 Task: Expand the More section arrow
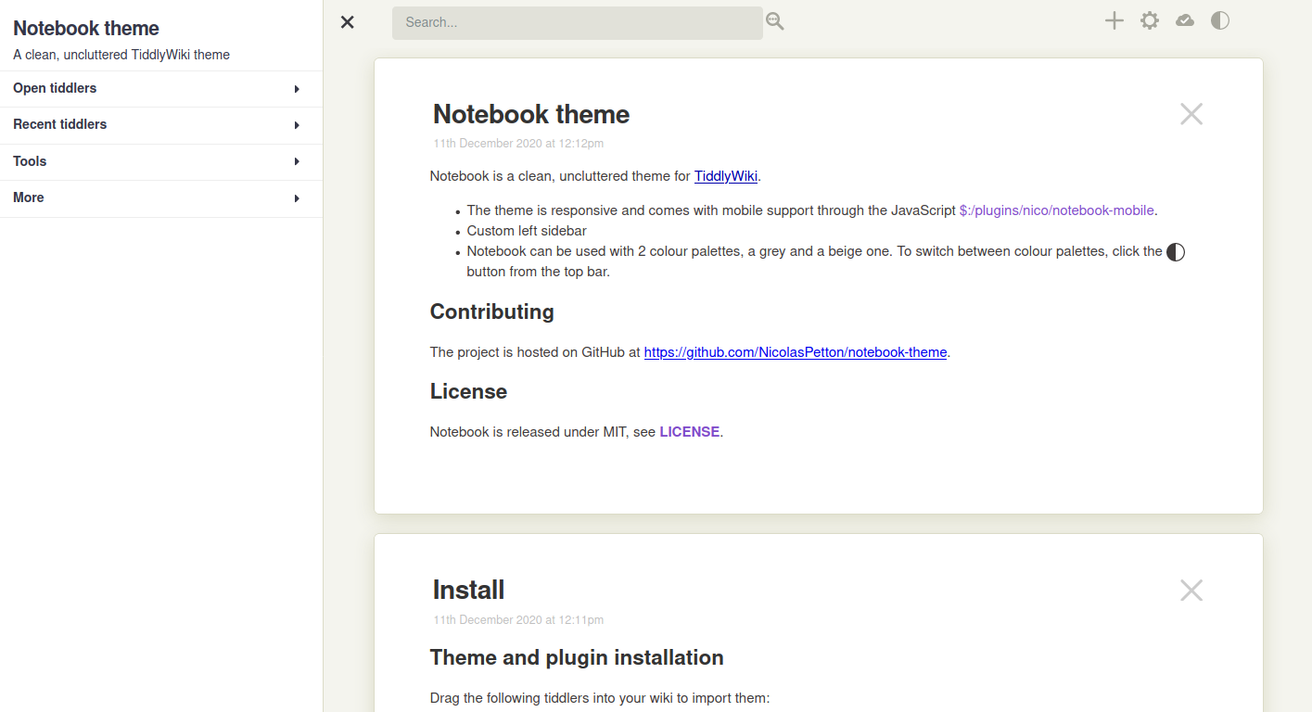[x=297, y=198]
